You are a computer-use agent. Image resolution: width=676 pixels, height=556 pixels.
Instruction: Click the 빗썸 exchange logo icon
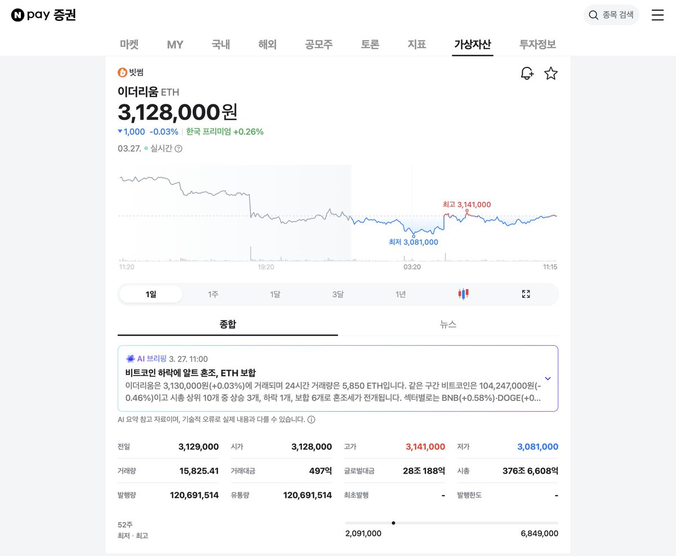pos(122,72)
